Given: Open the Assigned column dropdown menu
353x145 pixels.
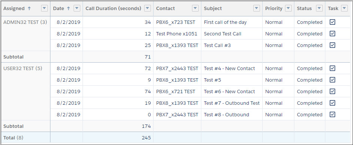Looking at the screenshot, I should click(x=44, y=8).
